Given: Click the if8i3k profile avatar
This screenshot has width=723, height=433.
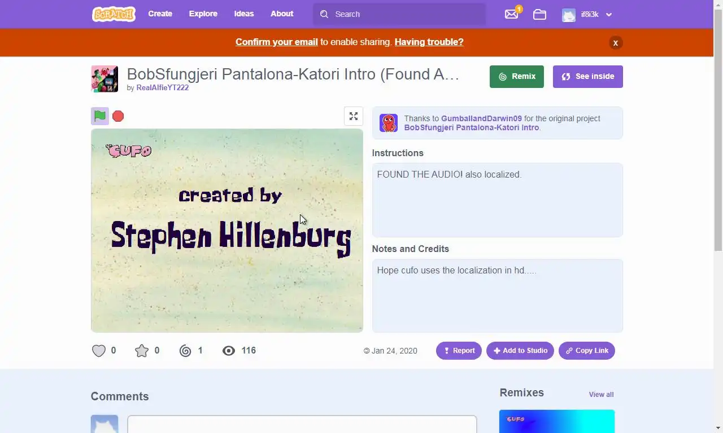Looking at the screenshot, I should click(569, 15).
